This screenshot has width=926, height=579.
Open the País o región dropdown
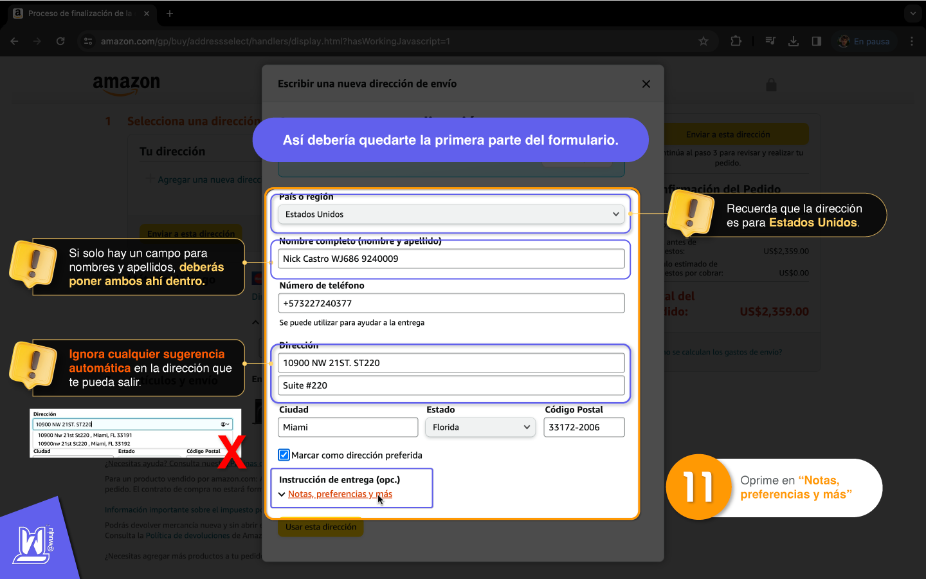pyautogui.click(x=451, y=214)
